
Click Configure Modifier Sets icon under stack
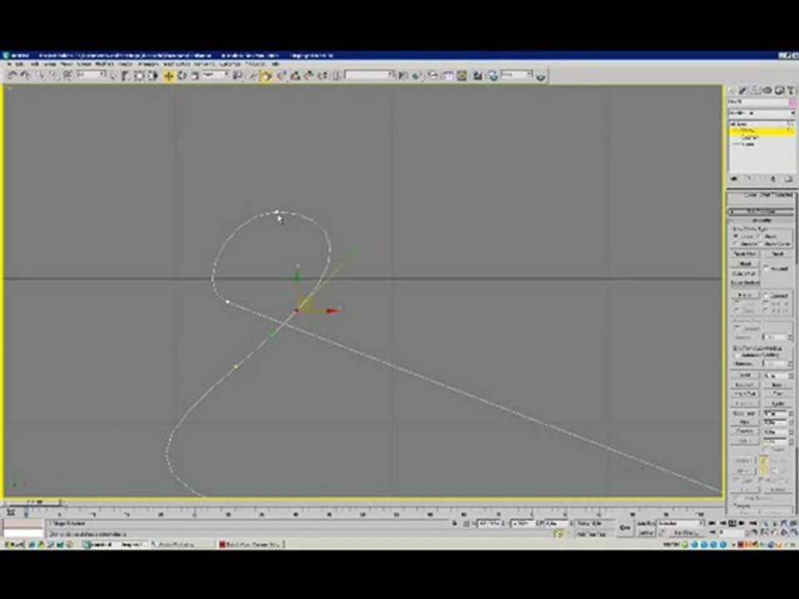coord(788,180)
